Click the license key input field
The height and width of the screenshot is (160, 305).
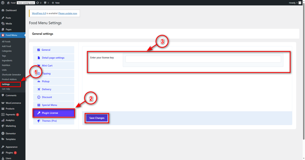(x=203, y=59)
